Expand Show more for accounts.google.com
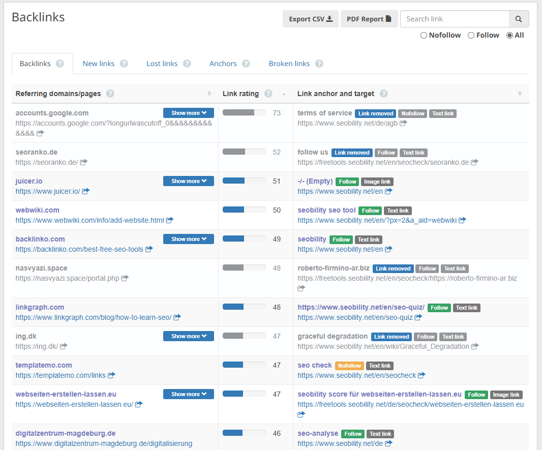 pyautogui.click(x=189, y=113)
